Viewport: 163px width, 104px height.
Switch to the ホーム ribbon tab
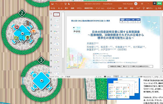tap(60, 8)
